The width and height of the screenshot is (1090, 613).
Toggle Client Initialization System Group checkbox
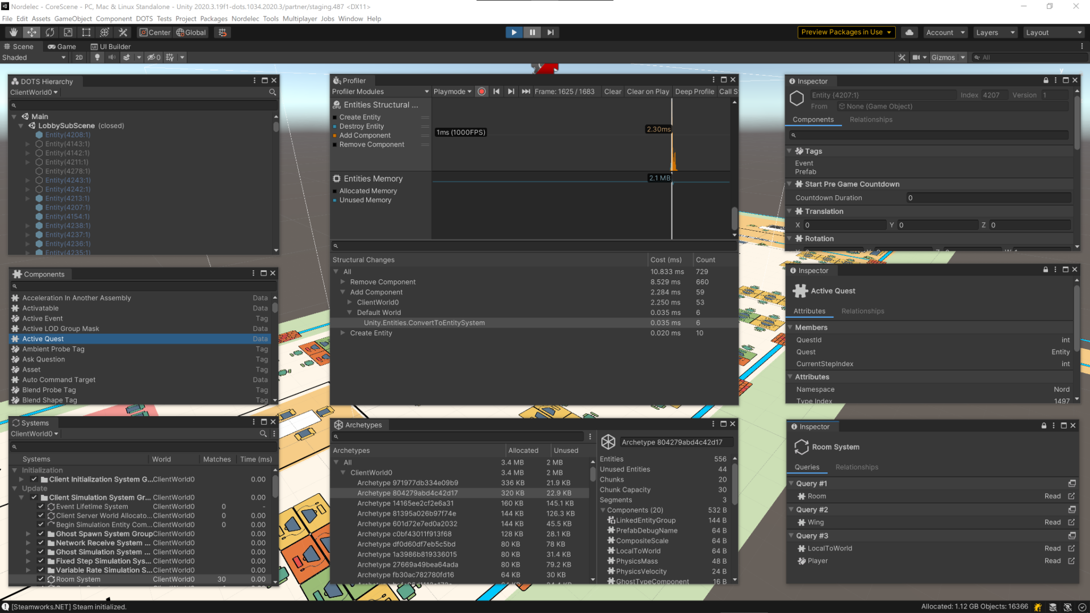coord(41,479)
